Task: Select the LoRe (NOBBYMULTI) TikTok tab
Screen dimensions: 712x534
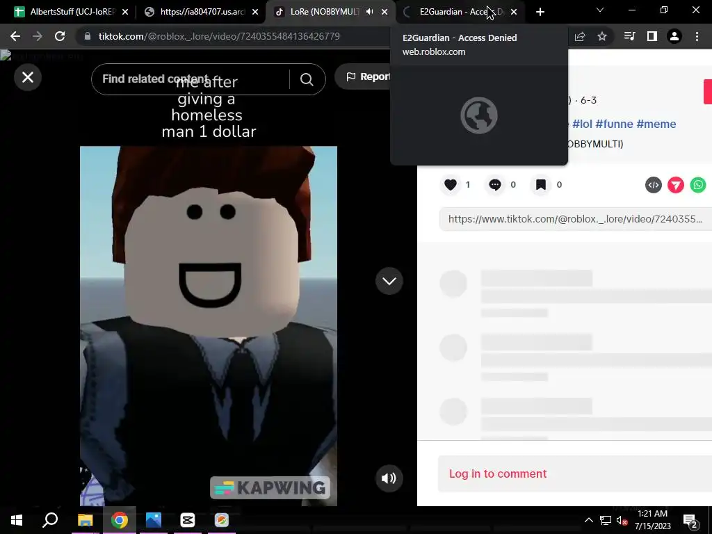Action: (324, 12)
